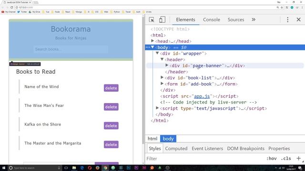Select the html breadcrumb
Viewport: 305px width, 171px height.
[x=152, y=139]
